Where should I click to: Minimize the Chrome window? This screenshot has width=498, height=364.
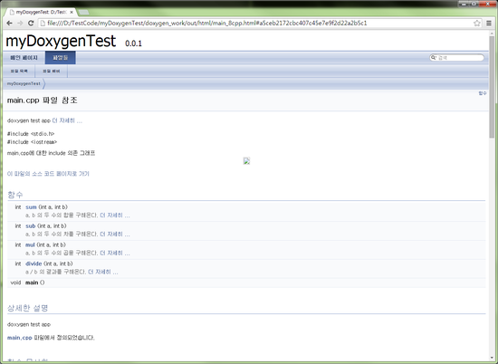click(464, 4)
